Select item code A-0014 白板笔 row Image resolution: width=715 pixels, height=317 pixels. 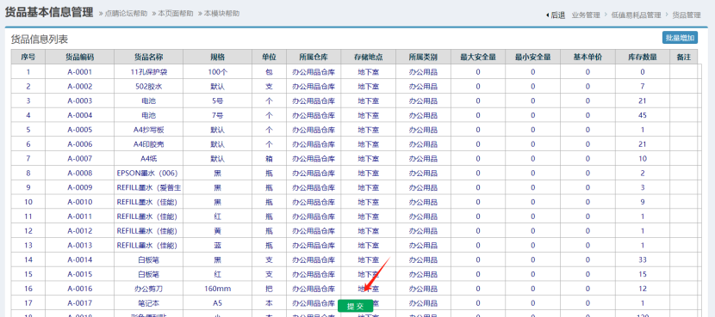80,259
